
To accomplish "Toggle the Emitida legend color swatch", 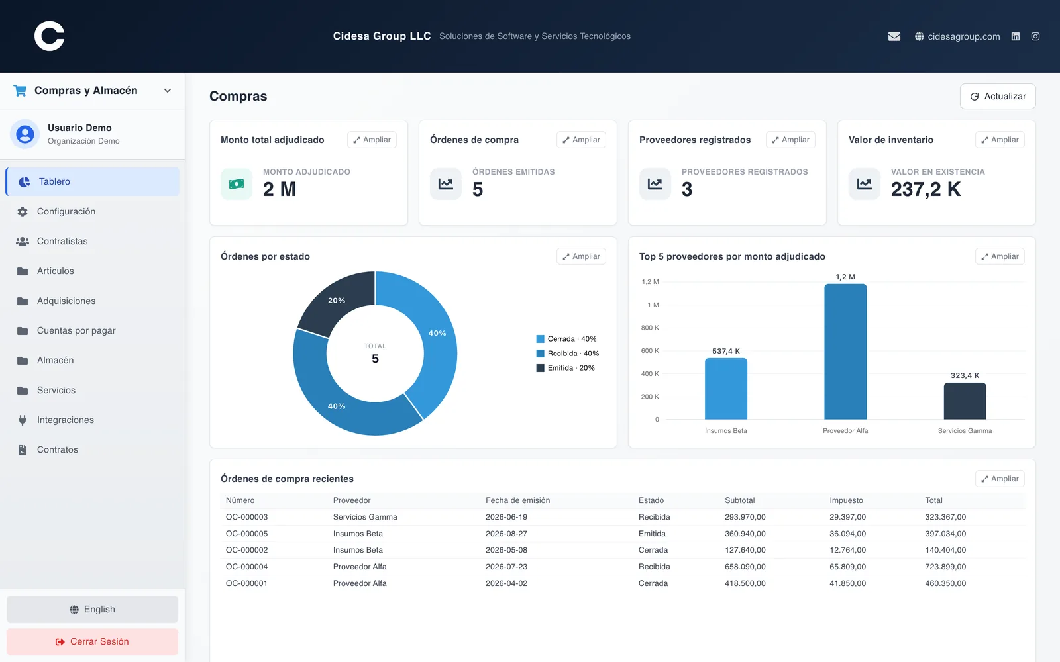I will 540,368.
